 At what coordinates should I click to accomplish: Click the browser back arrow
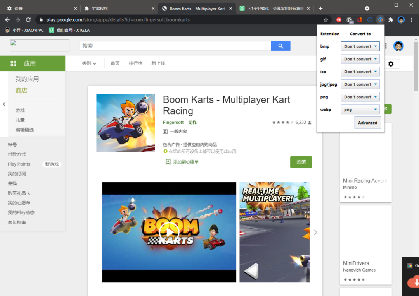7,20
